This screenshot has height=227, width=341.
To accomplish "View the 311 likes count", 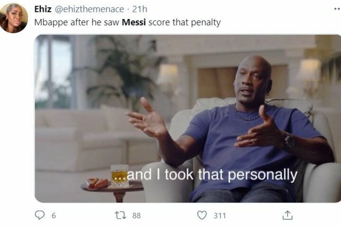I will (x=220, y=216).
